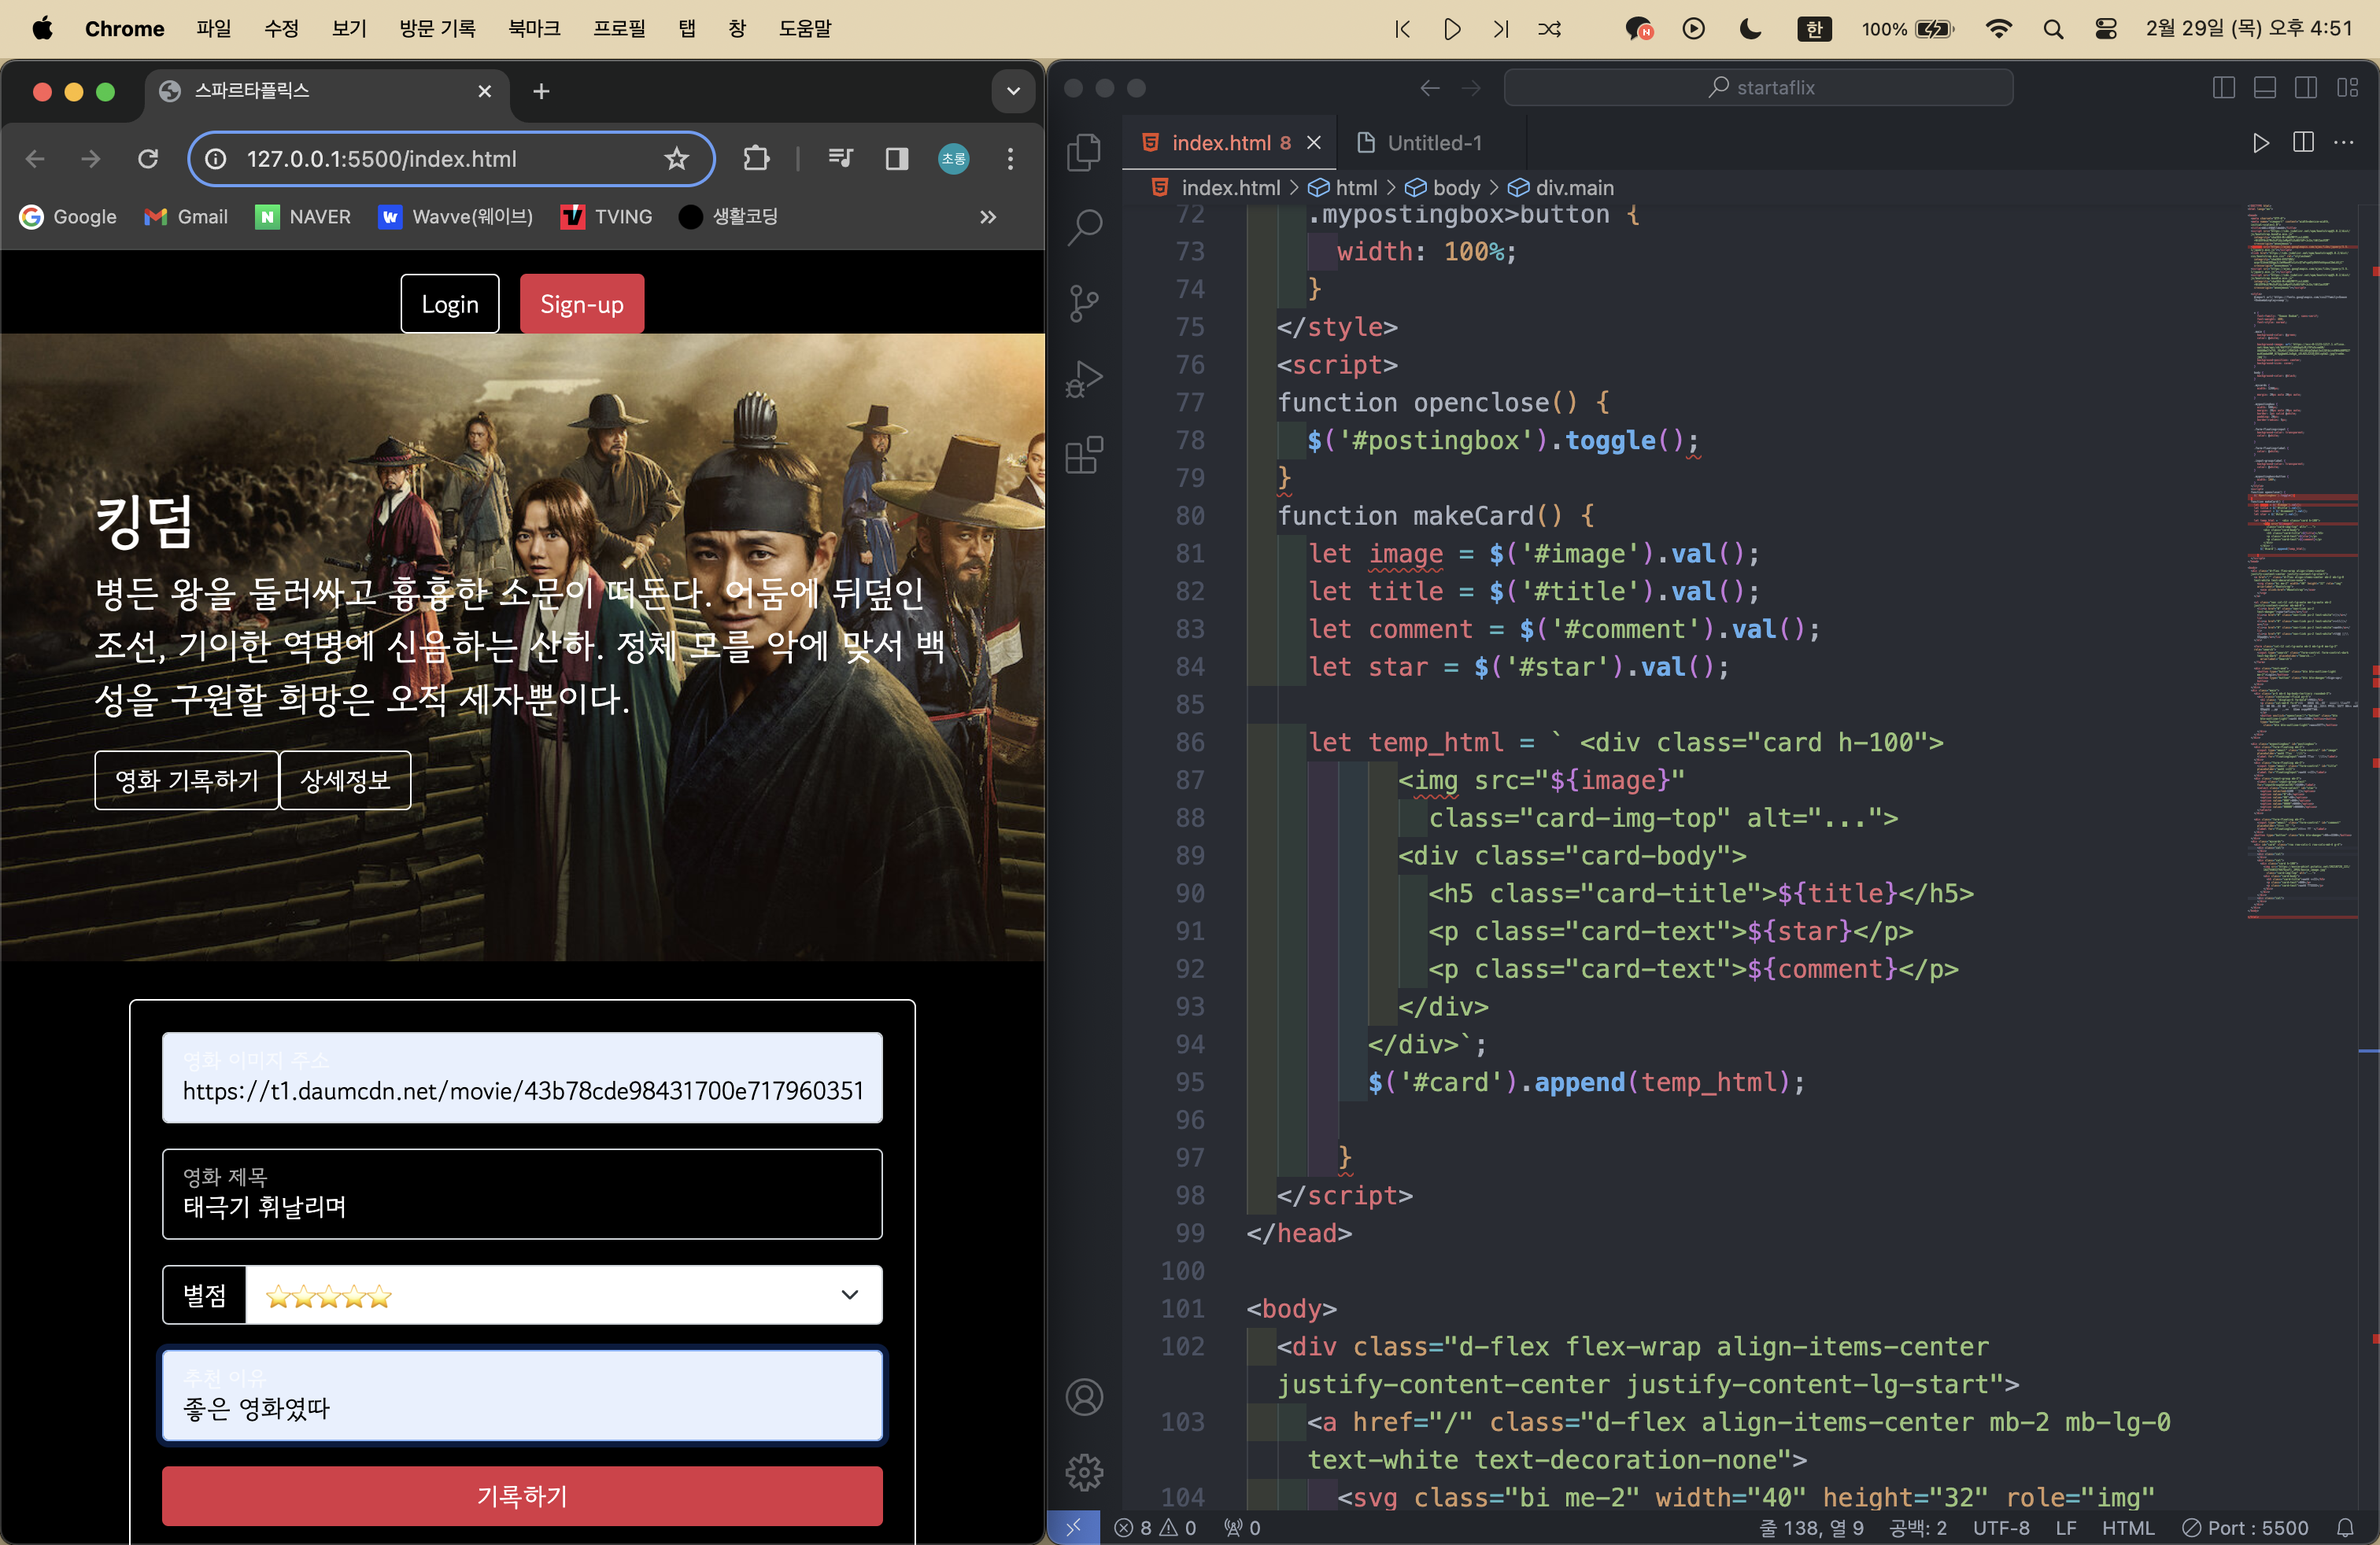Customize layout in VS Code title bar
This screenshot has height=1545, width=2380.
[2348, 88]
